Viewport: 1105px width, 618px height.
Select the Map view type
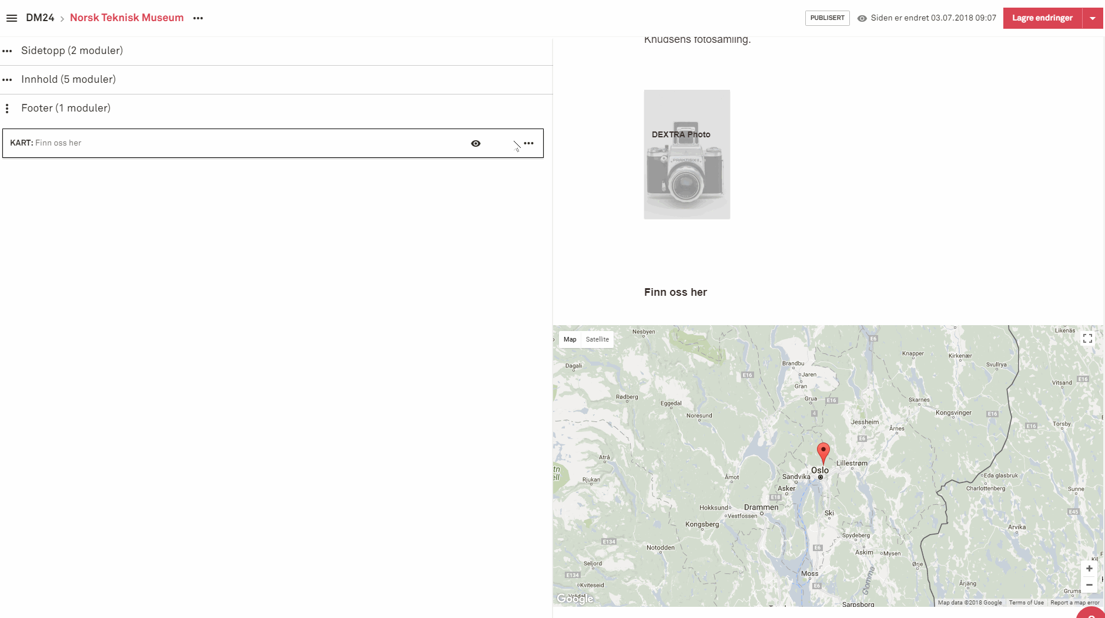click(x=570, y=339)
